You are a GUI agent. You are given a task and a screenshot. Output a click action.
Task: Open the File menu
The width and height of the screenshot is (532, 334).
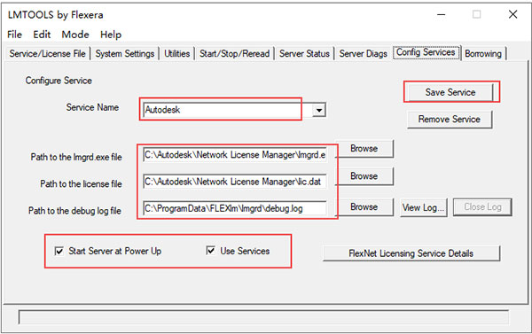[x=14, y=35]
